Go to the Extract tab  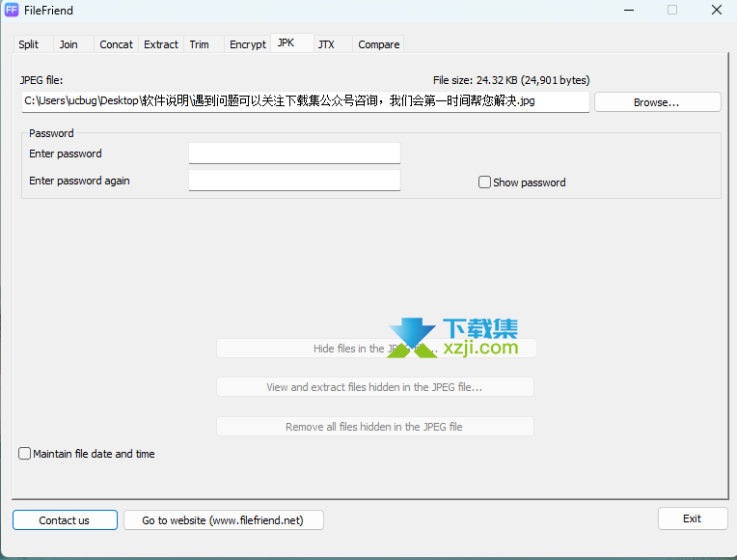(x=161, y=44)
